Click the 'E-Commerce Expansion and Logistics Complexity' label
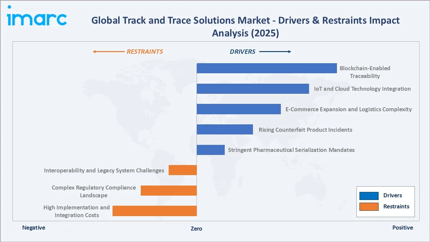Viewport: 430px width, 242px height. click(349, 109)
